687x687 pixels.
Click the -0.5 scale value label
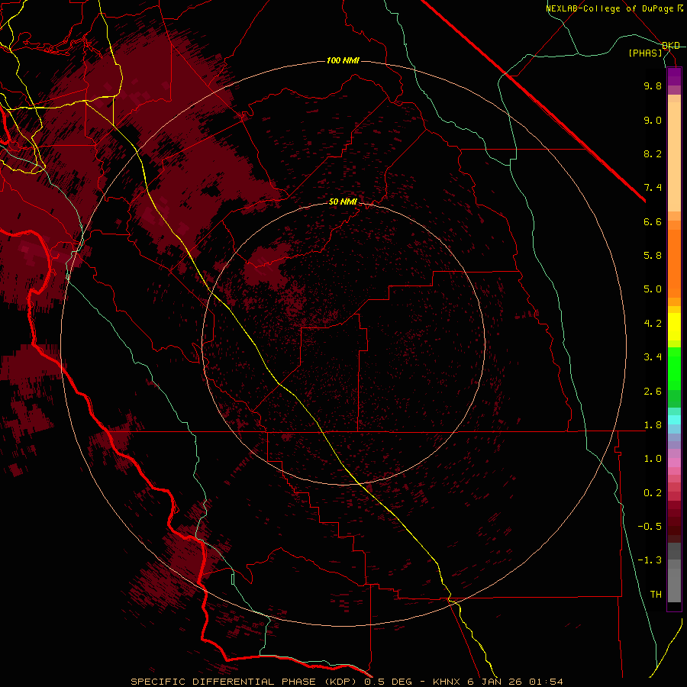[x=650, y=527]
